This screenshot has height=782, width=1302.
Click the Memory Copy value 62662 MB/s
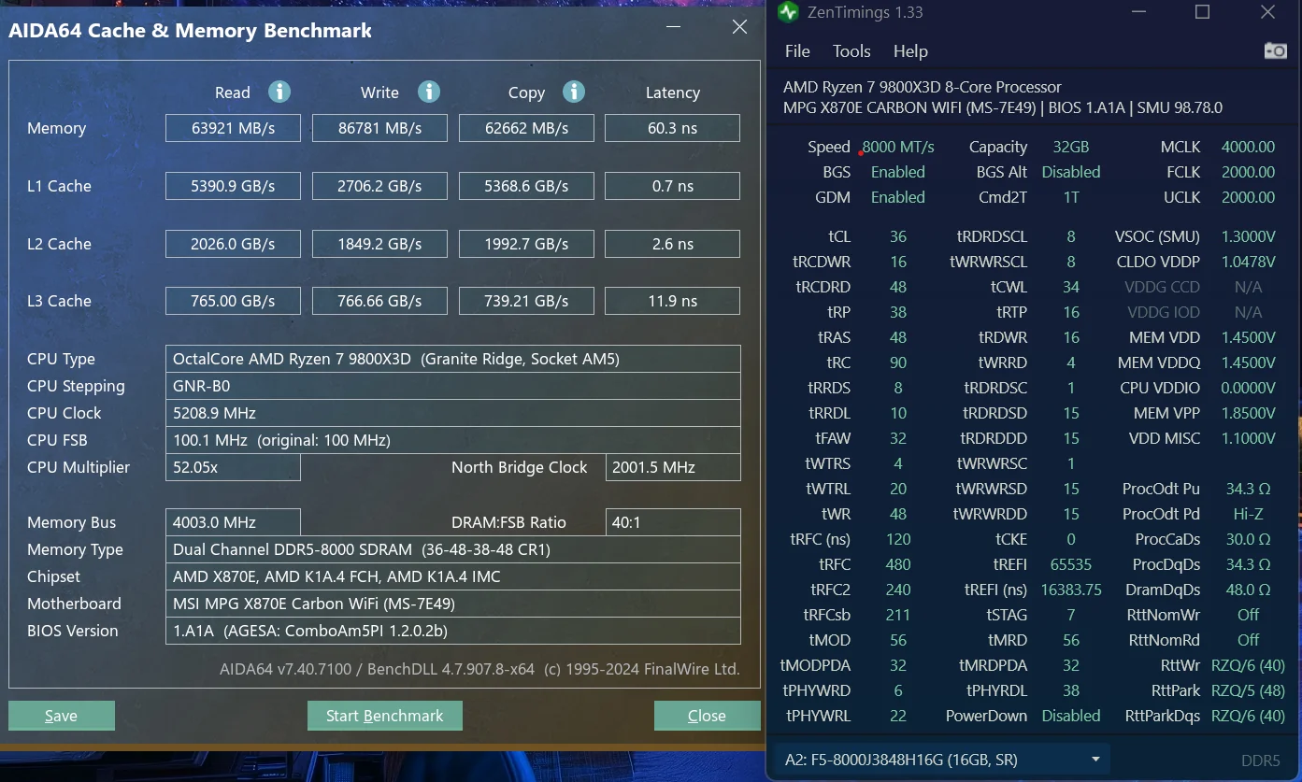[526, 128]
